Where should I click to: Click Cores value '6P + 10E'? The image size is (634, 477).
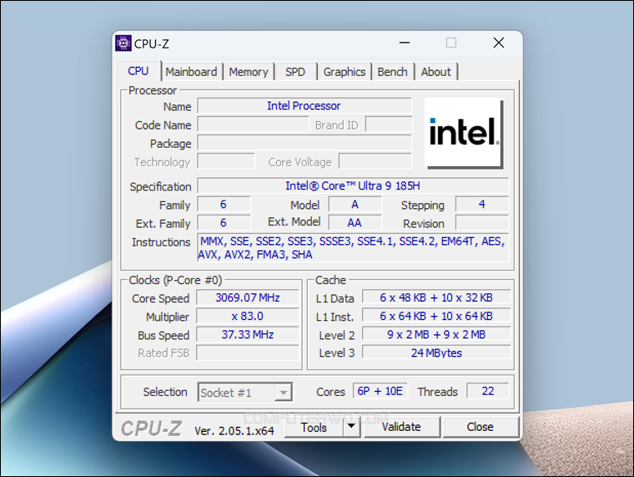pyautogui.click(x=380, y=391)
